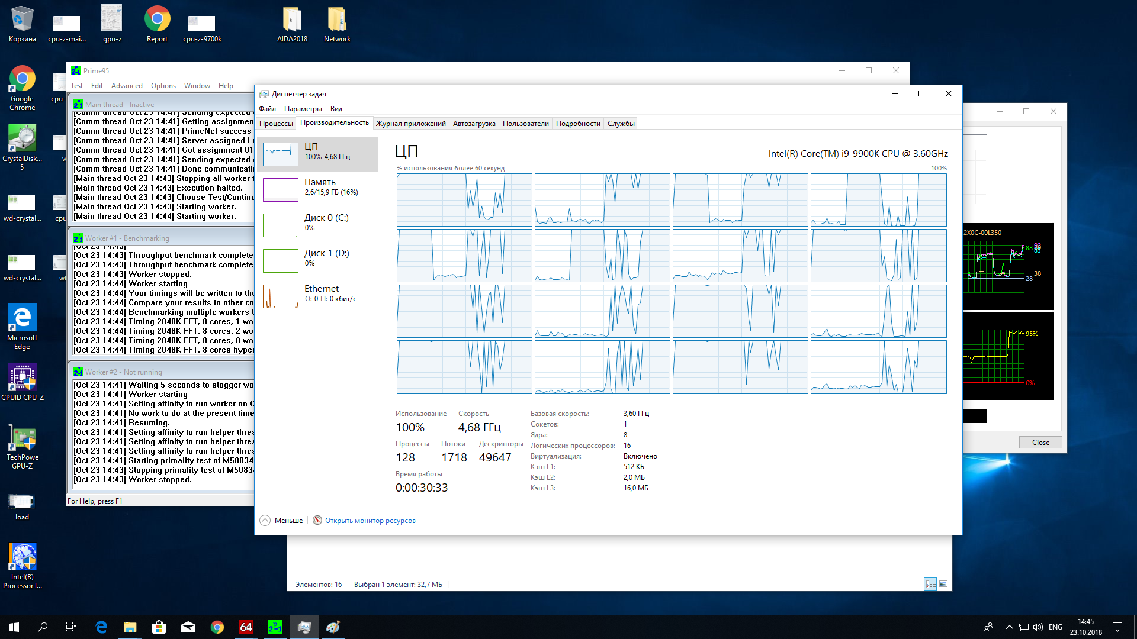Launch the TechPowerUp GPU-Z shortcut
This screenshot has width=1137, height=639.
click(22, 447)
